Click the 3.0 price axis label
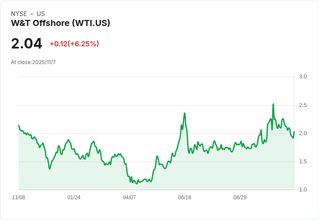319x220 pixels. click(303, 77)
